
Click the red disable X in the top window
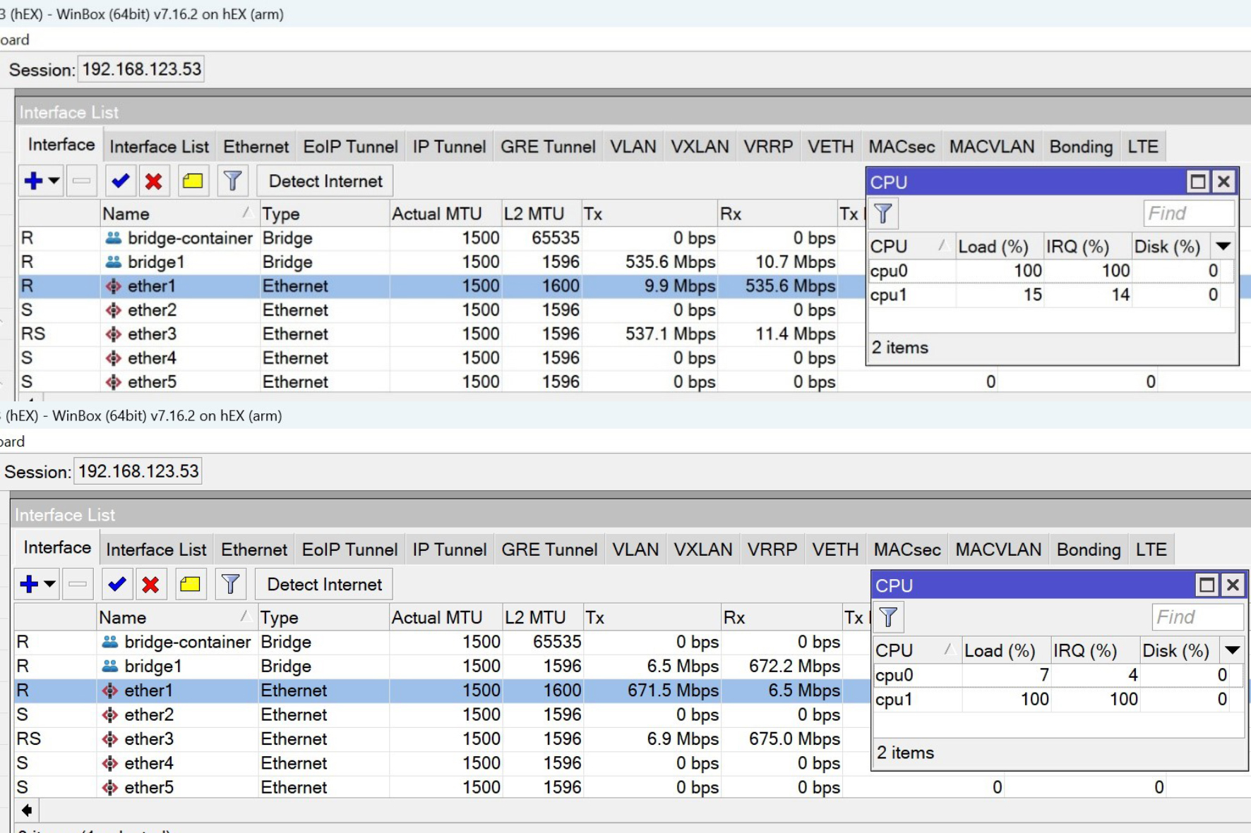153,181
